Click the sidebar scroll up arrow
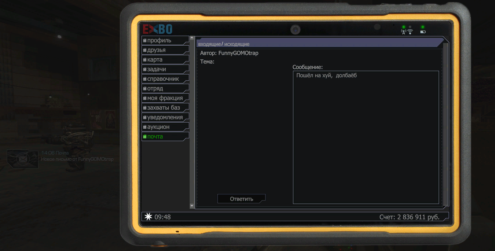The image size is (495, 251). [192, 38]
